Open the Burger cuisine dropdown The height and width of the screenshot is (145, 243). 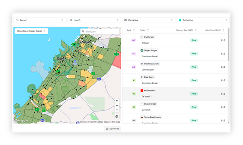[40, 20]
